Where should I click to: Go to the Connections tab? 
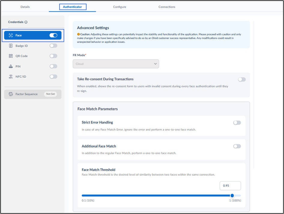(x=167, y=7)
